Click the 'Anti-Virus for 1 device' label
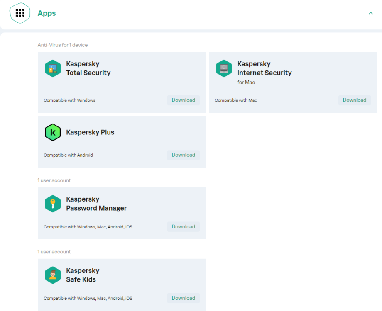The height and width of the screenshot is (311, 382). click(63, 45)
